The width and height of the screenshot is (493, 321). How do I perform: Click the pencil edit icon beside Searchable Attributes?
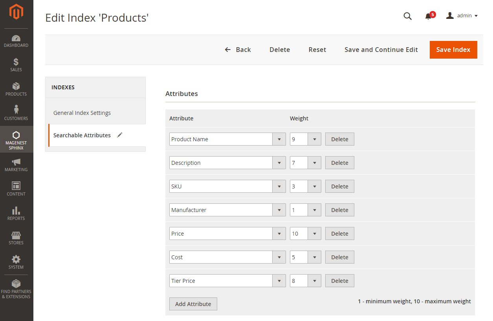pyautogui.click(x=119, y=135)
